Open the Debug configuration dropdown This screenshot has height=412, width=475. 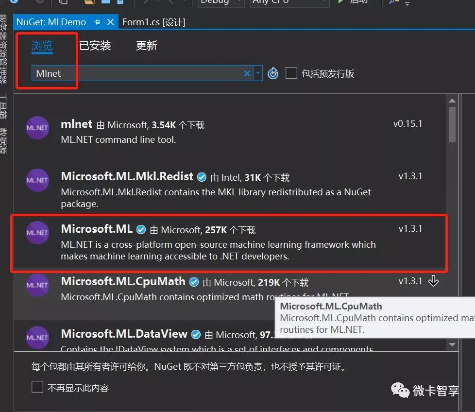221,2
